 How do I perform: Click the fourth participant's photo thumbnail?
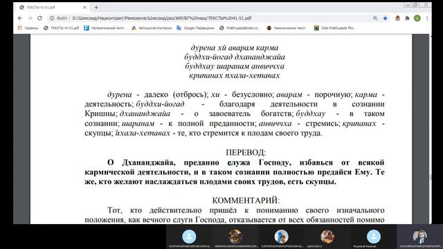(x=327, y=237)
